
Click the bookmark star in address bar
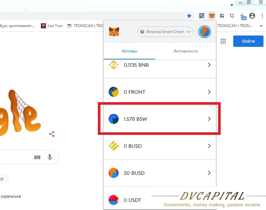(189, 16)
